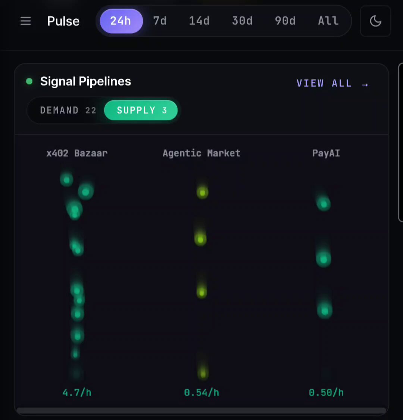Choose the 90d time range
The height and width of the screenshot is (420, 403).
(285, 21)
